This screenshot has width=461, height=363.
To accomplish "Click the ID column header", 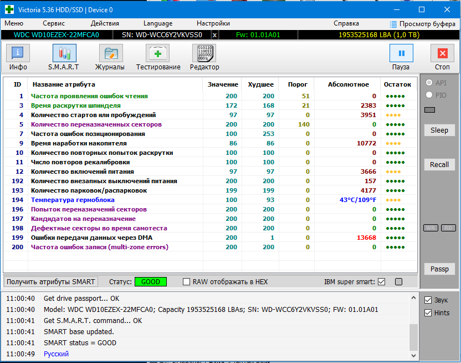I will click(x=17, y=84).
